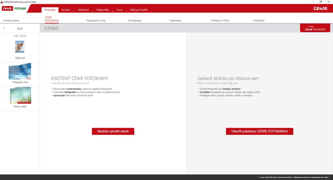Open the Ceny menu
This screenshot has height=180, width=333.
pyautogui.click(x=119, y=10)
